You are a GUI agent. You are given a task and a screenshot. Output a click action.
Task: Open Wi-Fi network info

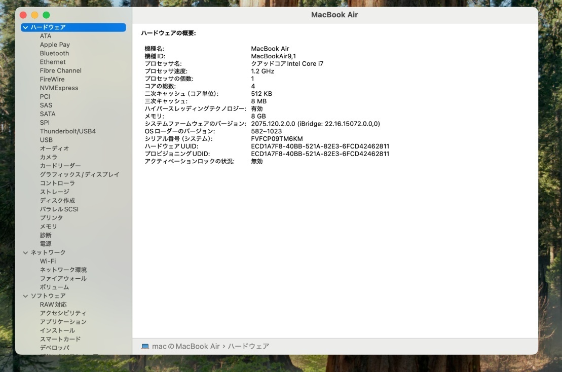click(x=48, y=261)
